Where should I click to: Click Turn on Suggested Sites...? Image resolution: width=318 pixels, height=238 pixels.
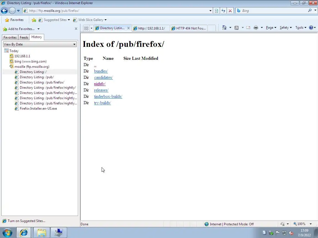coord(24,221)
